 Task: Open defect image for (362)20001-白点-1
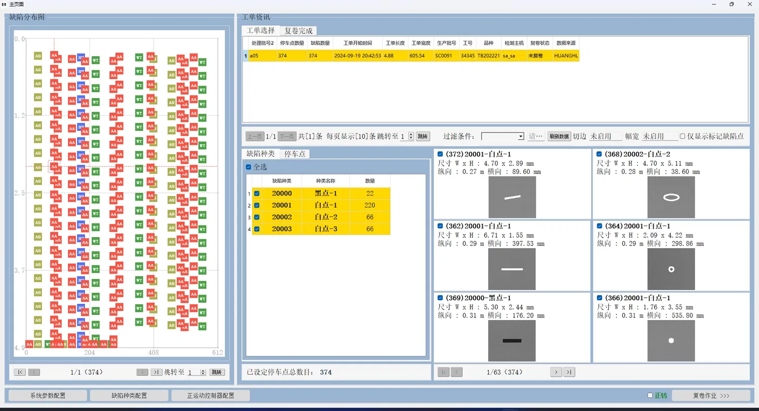click(x=512, y=269)
